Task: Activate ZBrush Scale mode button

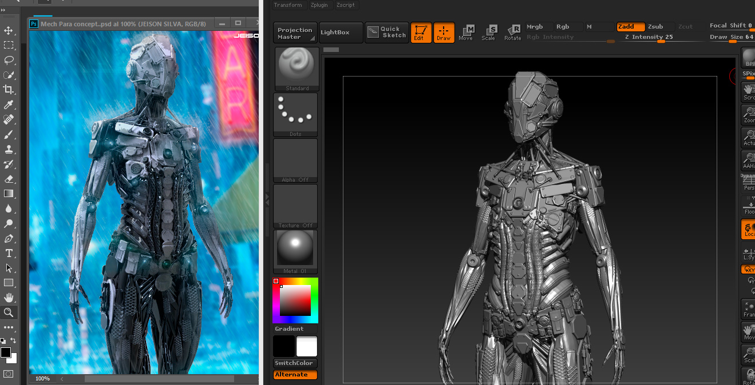Action: 488,33
